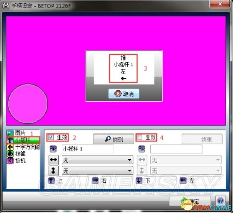This screenshot has width=233, height=213.
Task: Open the disabled right-side horizontal 无 dropdown
Action: click(x=186, y=160)
